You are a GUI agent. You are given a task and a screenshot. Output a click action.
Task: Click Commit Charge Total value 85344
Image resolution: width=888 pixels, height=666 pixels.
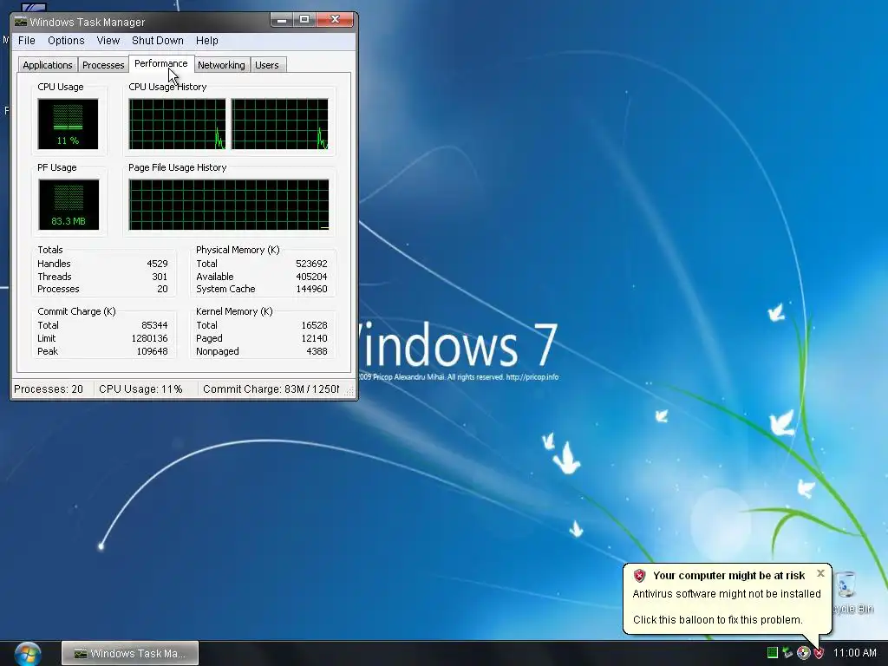pos(154,325)
